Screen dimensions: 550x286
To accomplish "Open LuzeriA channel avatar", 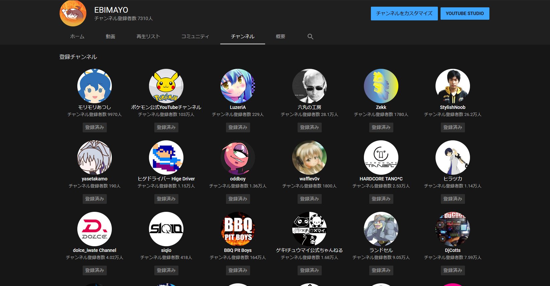I will pyautogui.click(x=238, y=86).
